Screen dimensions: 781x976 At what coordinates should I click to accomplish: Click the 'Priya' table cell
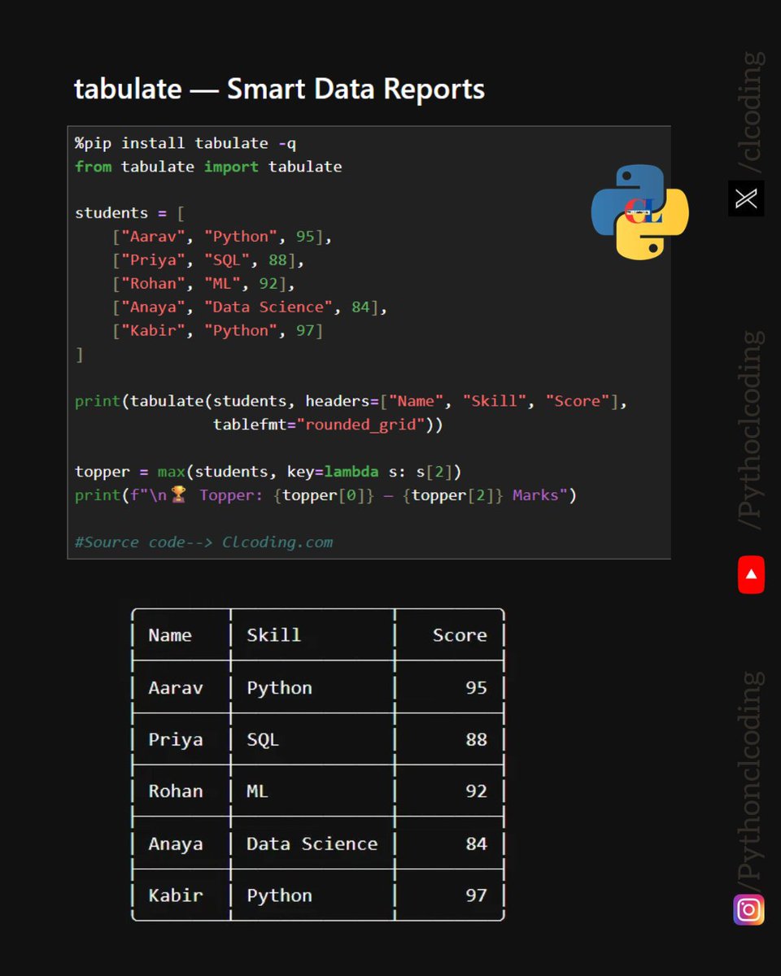tap(175, 739)
